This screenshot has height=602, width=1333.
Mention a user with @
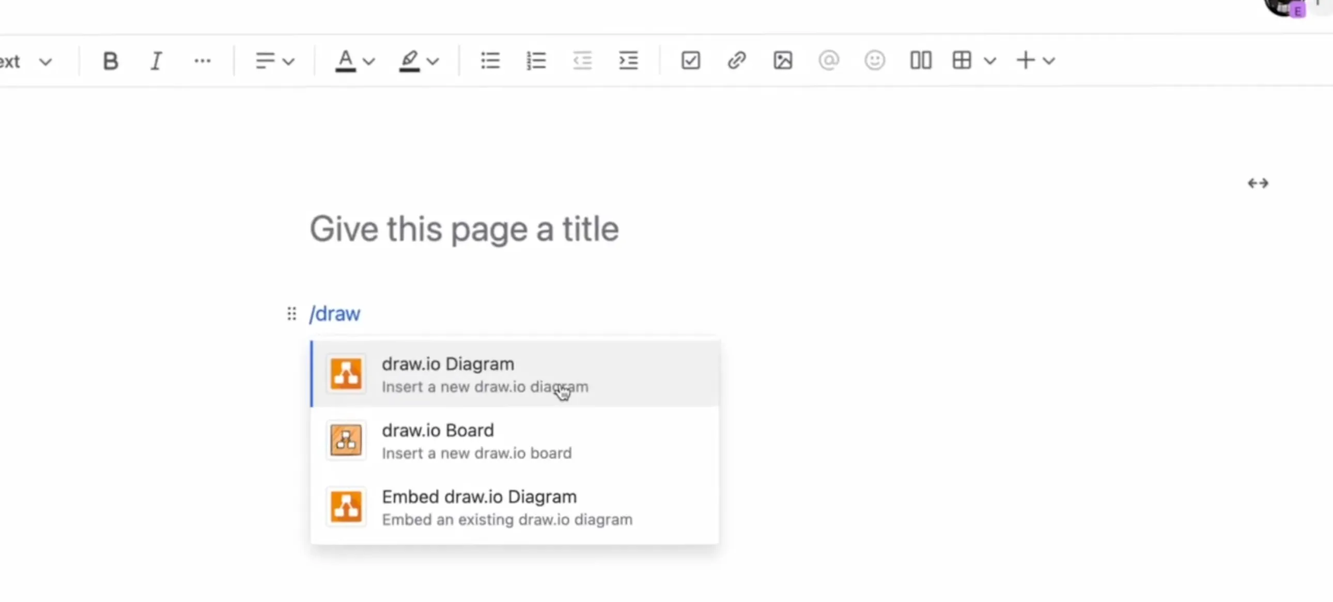coord(828,60)
